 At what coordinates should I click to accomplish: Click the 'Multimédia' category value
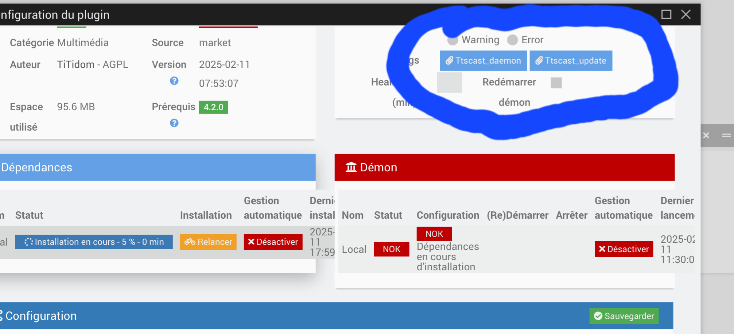pyautogui.click(x=83, y=43)
